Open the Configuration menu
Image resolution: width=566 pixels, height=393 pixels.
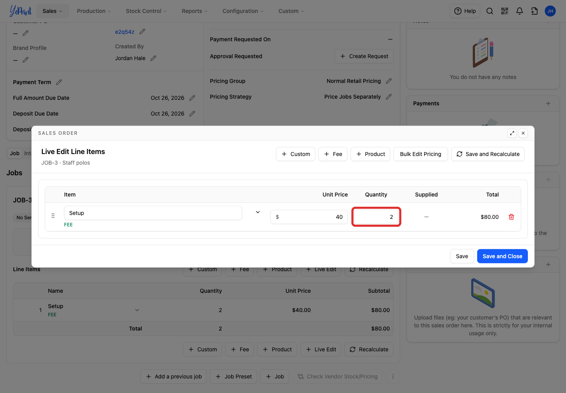pos(243,11)
